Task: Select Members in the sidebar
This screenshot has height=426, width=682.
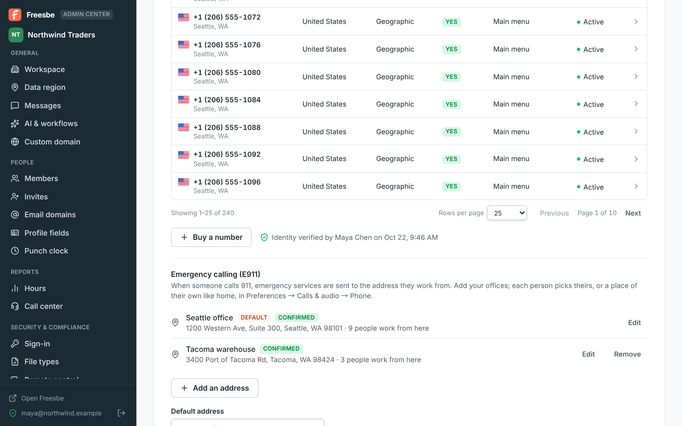Action: point(68,178)
